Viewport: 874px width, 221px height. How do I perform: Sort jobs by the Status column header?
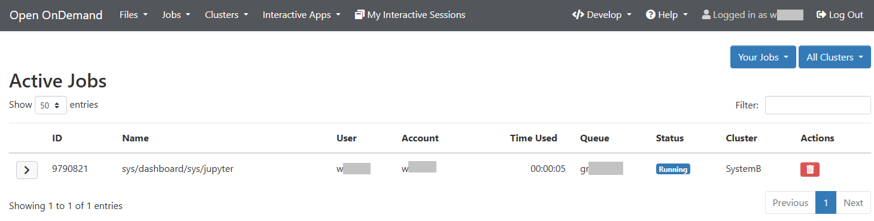[670, 138]
